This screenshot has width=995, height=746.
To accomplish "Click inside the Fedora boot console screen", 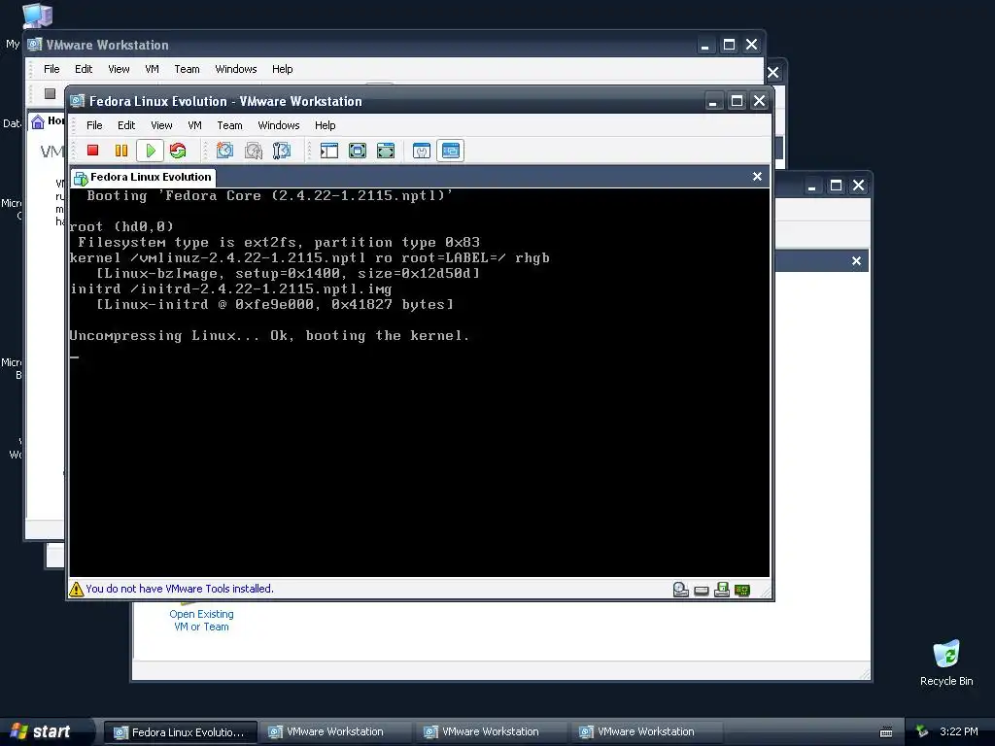I will click(419, 383).
